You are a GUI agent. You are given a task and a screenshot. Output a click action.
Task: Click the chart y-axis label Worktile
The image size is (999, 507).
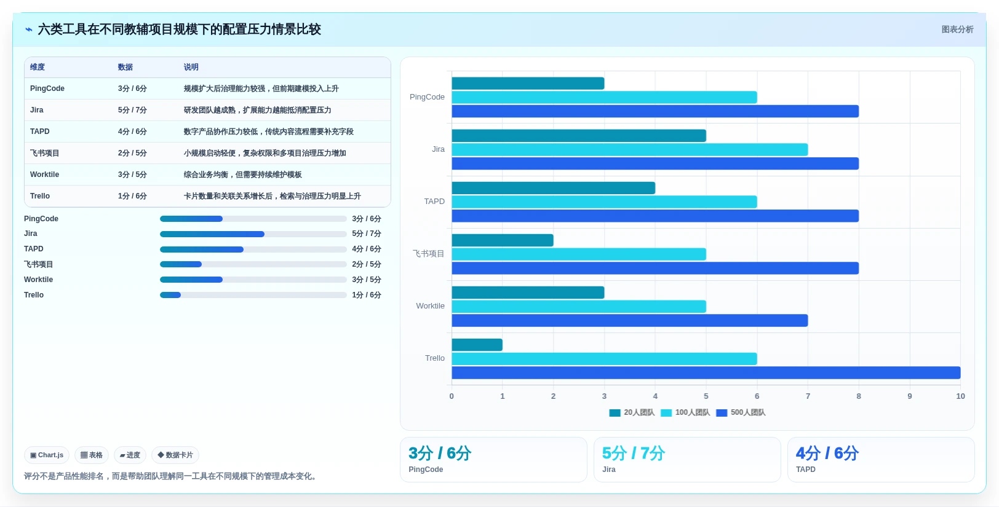pyautogui.click(x=430, y=306)
